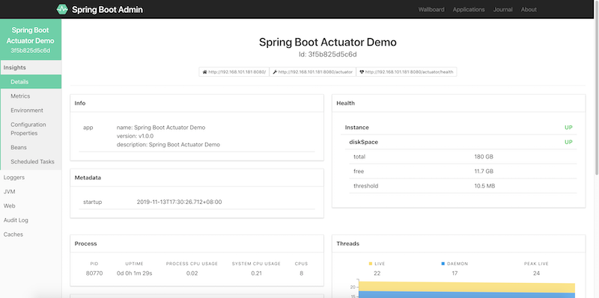
Task: Click the yellow LIVE threads legend square
Action: click(371, 264)
